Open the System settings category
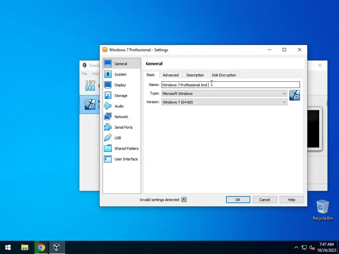 [x=122, y=74]
